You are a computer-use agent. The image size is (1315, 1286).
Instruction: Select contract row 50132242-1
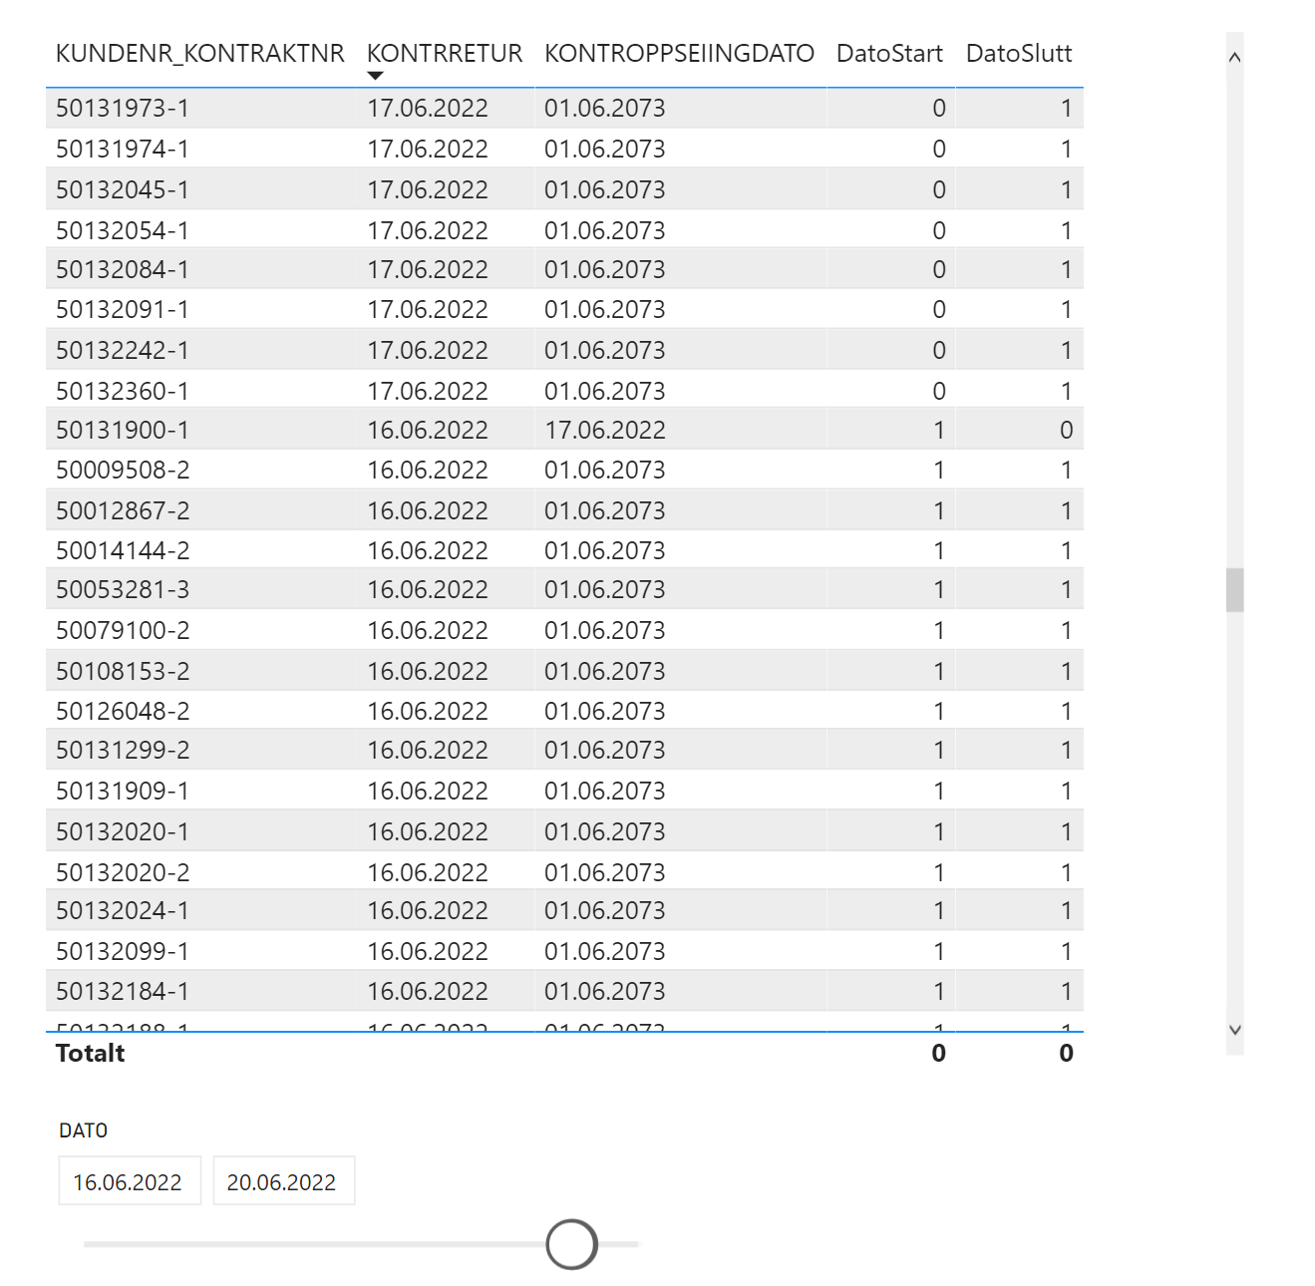[564, 350]
